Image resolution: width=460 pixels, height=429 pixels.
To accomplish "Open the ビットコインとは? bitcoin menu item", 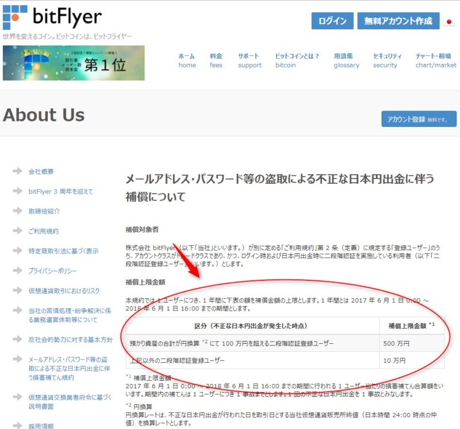I will tap(297, 60).
